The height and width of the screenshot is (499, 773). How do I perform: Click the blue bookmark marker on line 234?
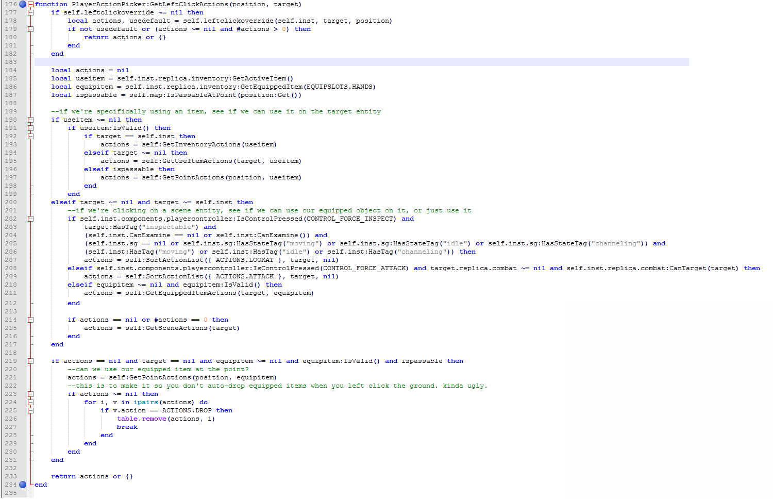pyautogui.click(x=23, y=485)
